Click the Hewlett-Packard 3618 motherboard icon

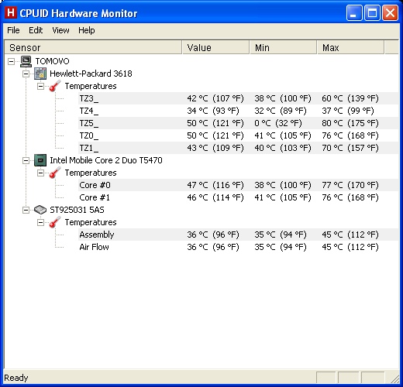coord(40,74)
